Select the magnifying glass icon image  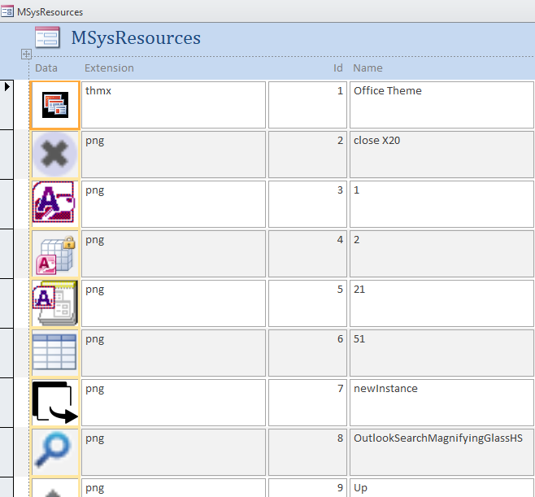point(55,452)
